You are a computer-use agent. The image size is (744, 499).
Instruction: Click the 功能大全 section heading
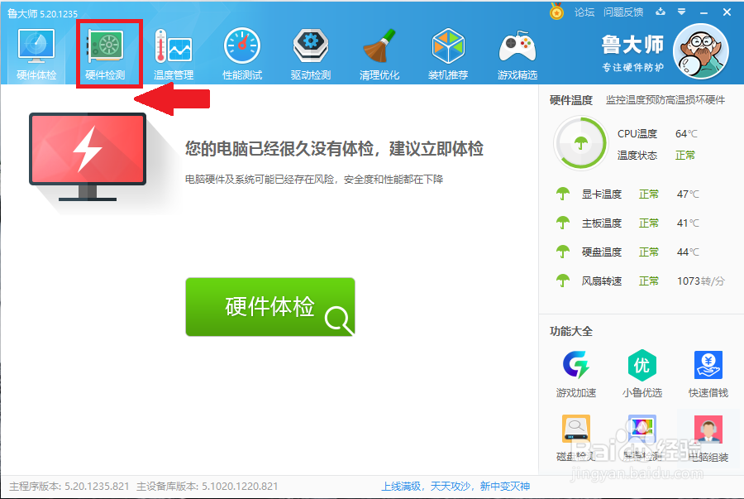(x=570, y=331)
